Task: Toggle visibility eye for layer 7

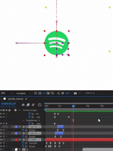Action: (1, 133)
